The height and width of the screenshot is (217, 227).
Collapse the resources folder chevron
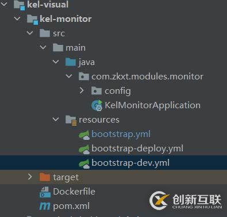click(x=56, y=119)
